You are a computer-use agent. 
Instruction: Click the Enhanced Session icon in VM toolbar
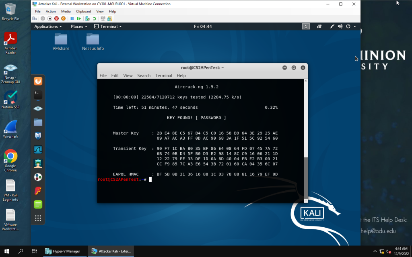click(x=103, y=18)
